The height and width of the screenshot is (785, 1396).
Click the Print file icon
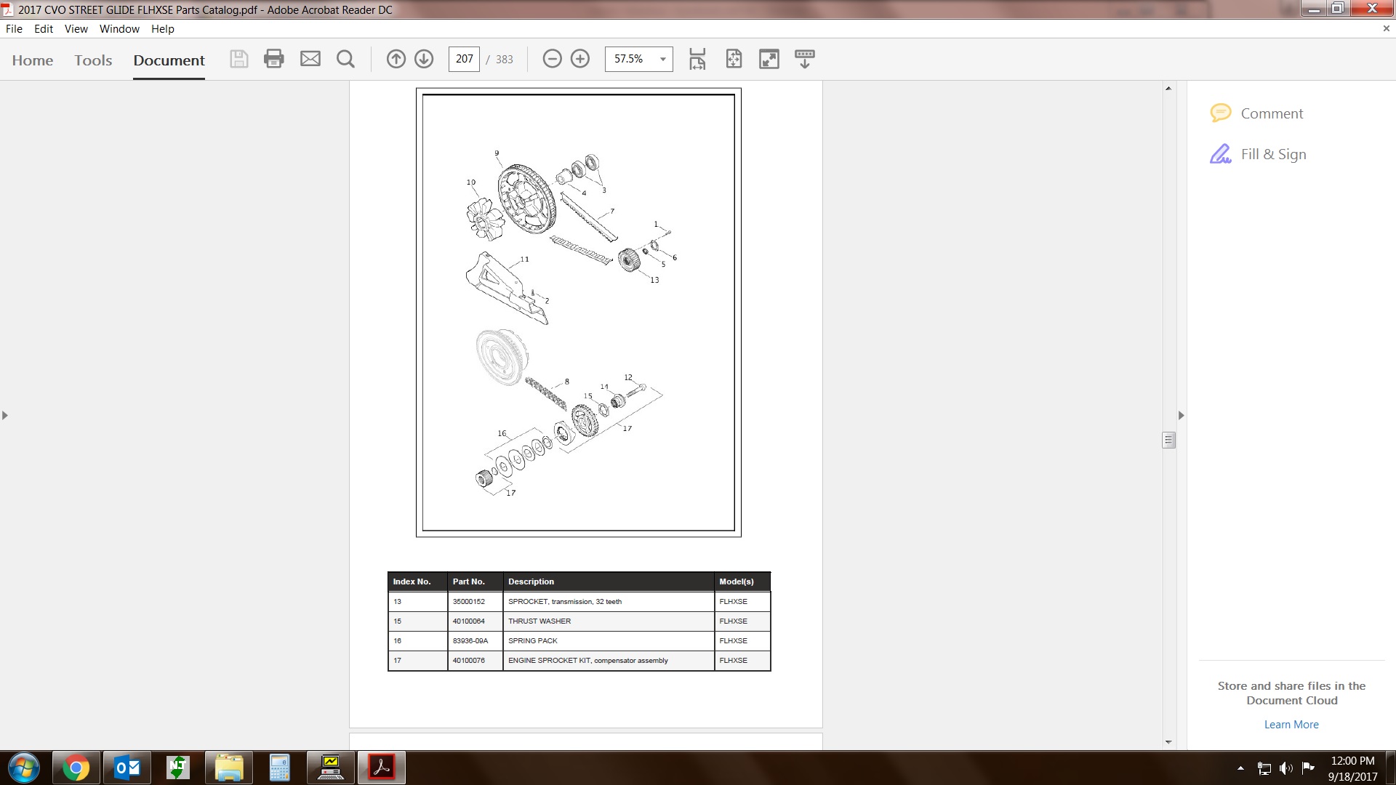coord(274,59)
